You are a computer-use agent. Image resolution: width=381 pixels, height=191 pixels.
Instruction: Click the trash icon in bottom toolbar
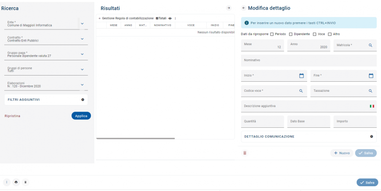point(25,182)
